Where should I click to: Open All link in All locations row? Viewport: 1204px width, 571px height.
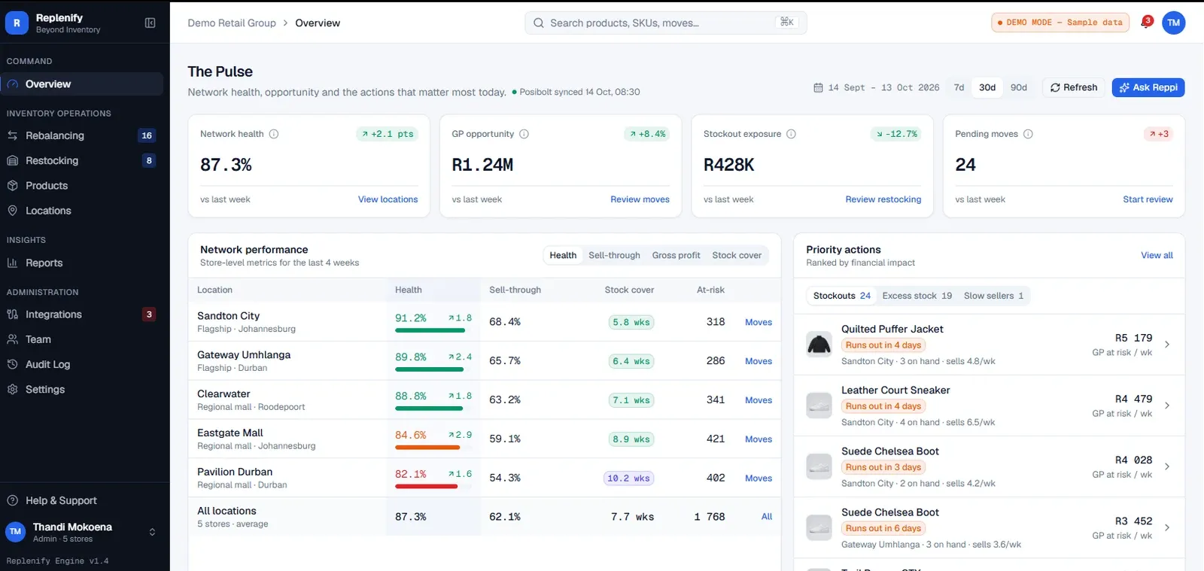click(x=767, y=517)
